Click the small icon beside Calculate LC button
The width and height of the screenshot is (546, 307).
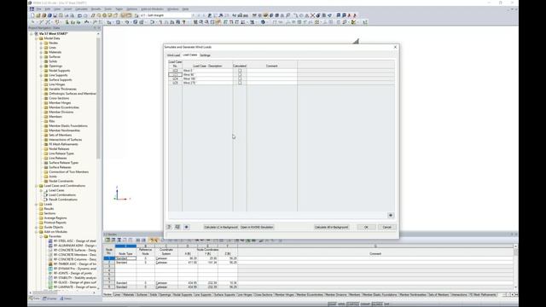coord(186,228)
